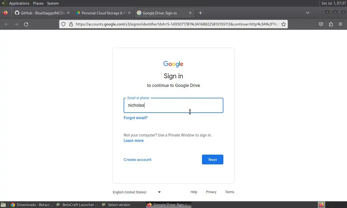Switch to Google Drive: Sign-in taskbar entry
The width and height of the screenshot is (347, 208).
[x=169, y=205]
